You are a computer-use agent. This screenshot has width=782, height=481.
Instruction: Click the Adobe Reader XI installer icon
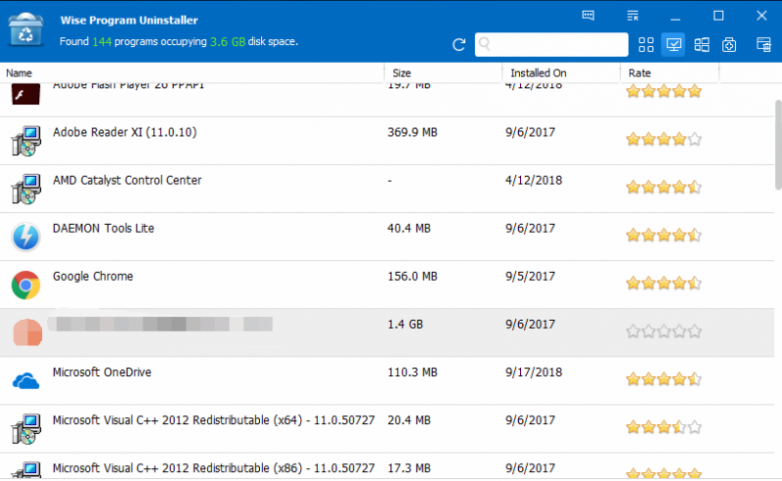pyautogui.click(x=26, y=141)
